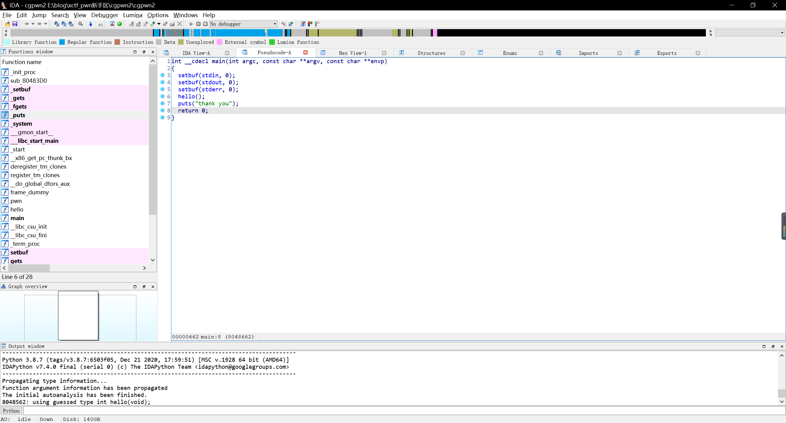Screen dimensions: 786x423
Task: Click the Open file toolbar icon
Action: pyautogui.click(x=7, y=24)
